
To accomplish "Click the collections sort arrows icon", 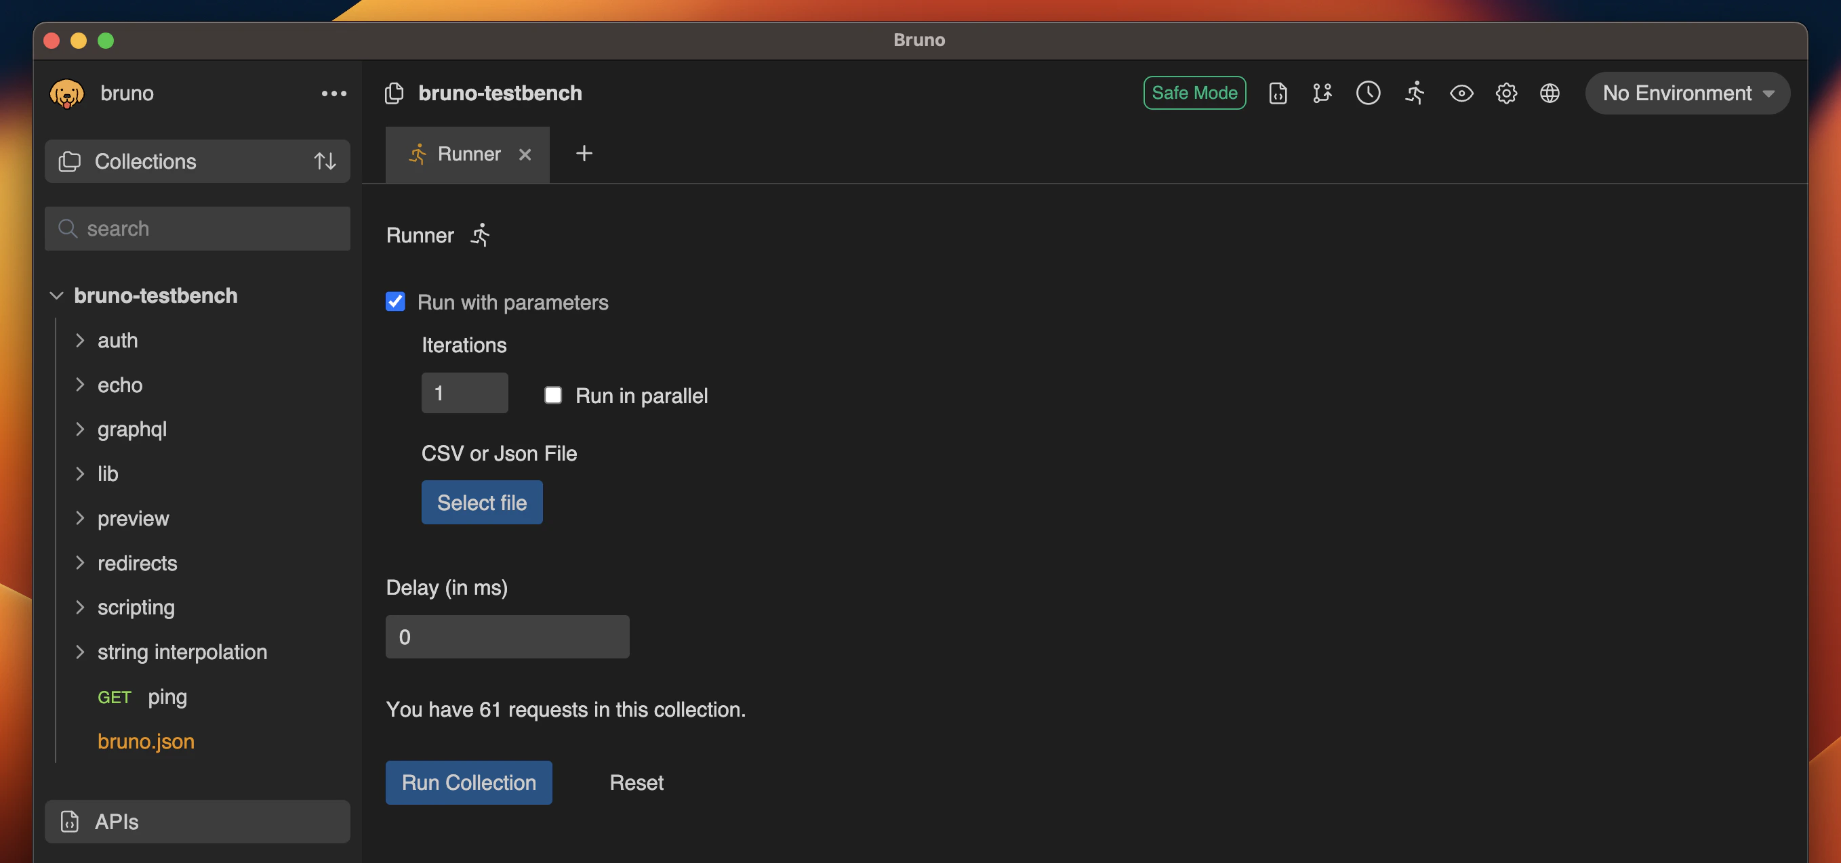I will 325,161.
